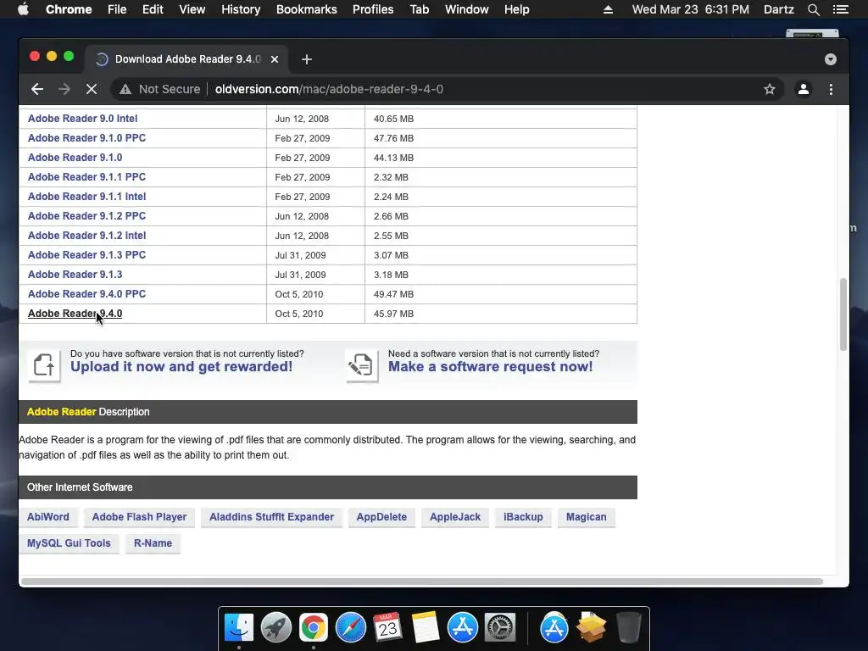
Task: Open the Dartz user menu
Action: (779, 9)
